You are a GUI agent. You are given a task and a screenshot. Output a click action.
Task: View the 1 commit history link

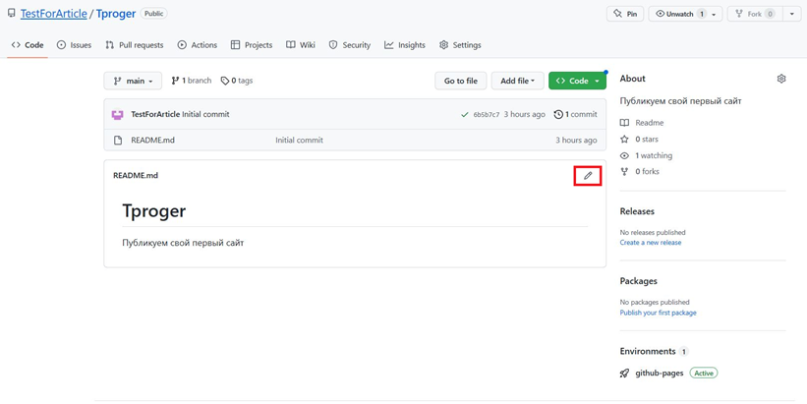[x=575, y=114]
